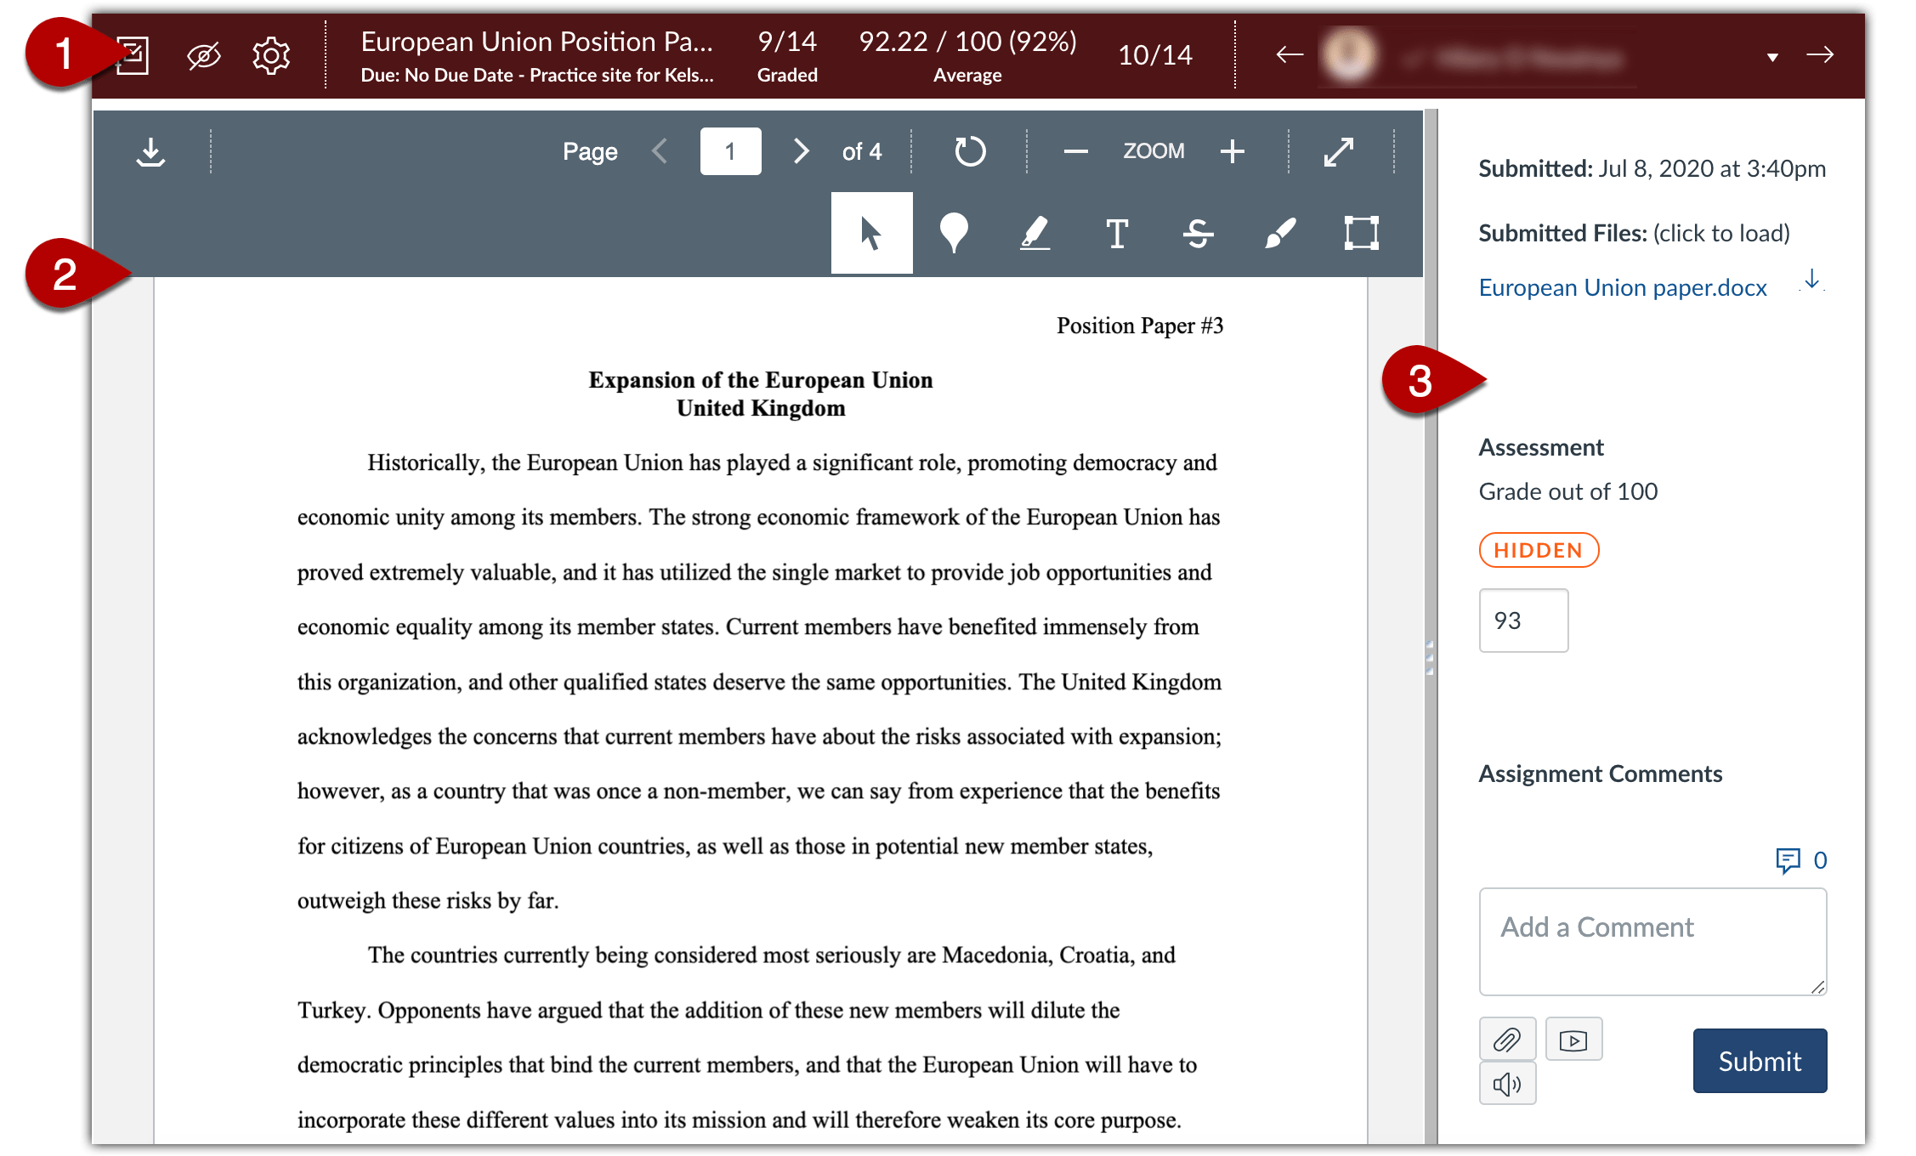Select the Highlight annotation tool
The width and height of the screenshot is (1916, 1156).
pos(1035,232)
